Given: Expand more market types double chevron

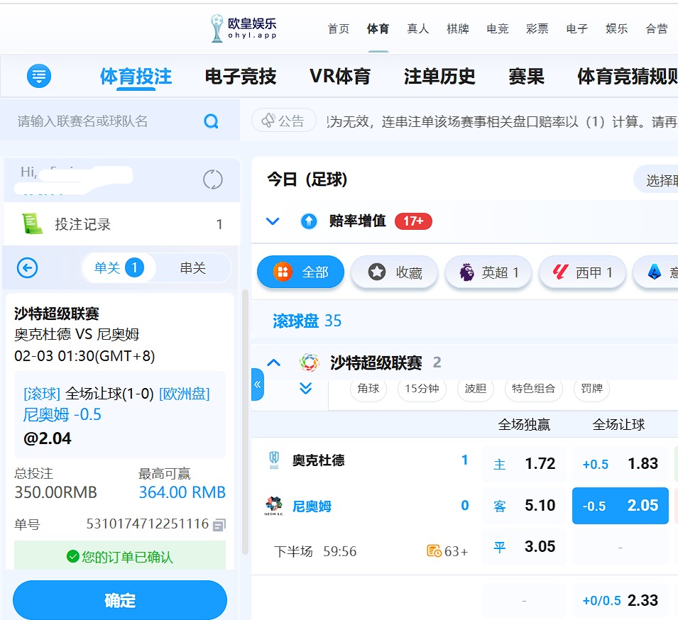Looking at the screenshot, I should (x=306, y=389).
